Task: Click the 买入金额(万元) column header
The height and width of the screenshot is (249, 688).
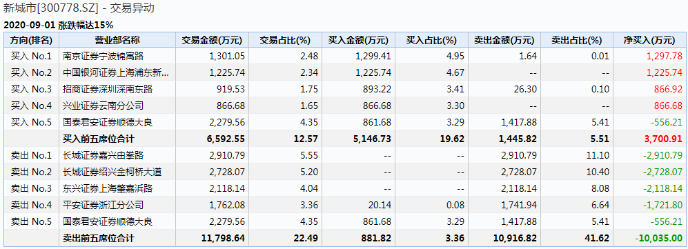Action: (358, 41)
